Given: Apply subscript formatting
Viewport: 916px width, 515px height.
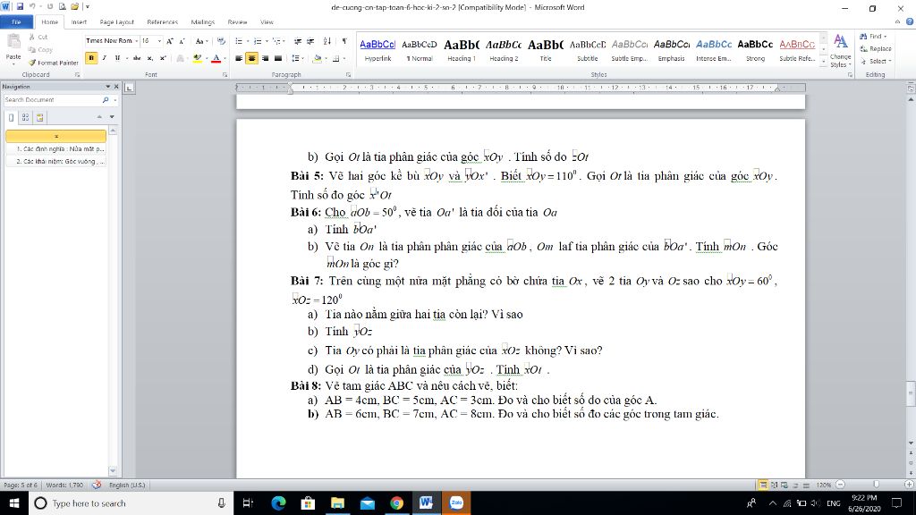Looking at the screenshot, I should coord(149,58).
